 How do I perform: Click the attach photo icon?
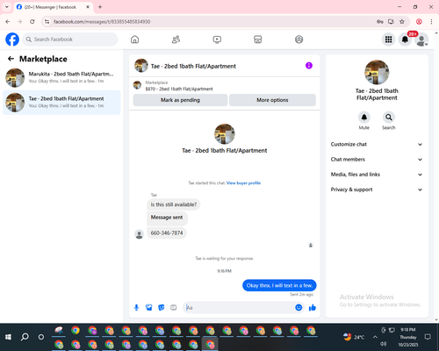pyautogui.click(x=148, y=307)
